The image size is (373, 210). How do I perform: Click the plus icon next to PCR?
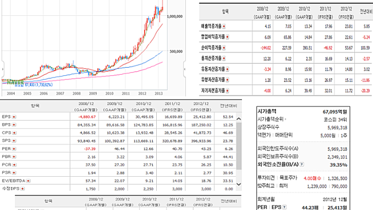pyautogui.click(x=14, y=164)
